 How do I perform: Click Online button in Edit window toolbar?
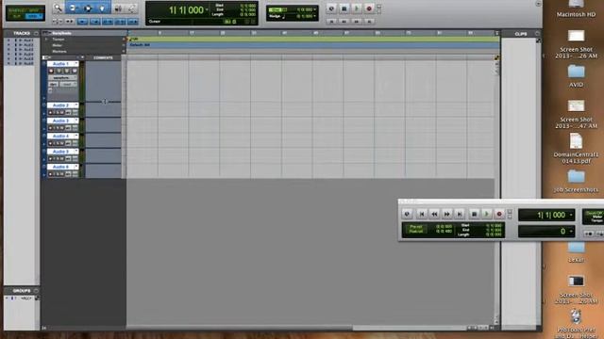pos(331,8)
